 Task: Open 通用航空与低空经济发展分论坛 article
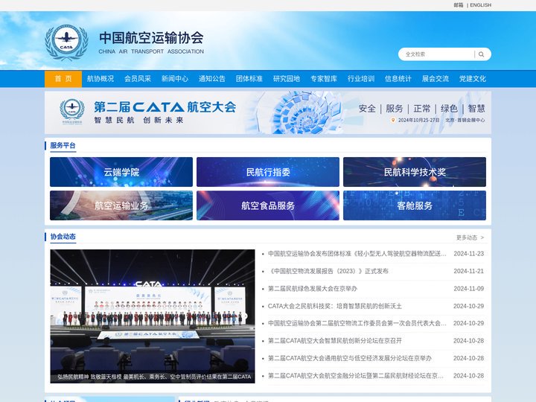(350, 358)
